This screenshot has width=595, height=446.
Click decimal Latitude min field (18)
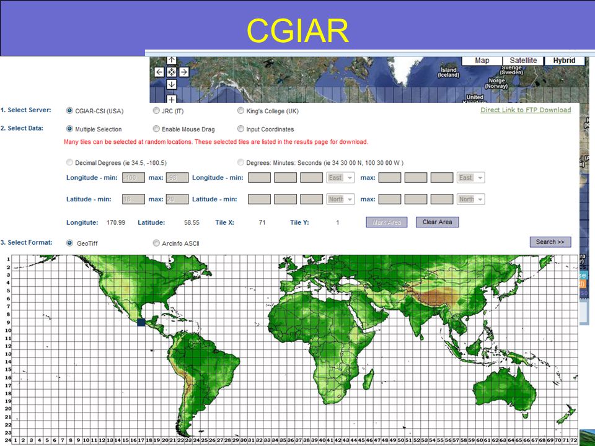134,199
